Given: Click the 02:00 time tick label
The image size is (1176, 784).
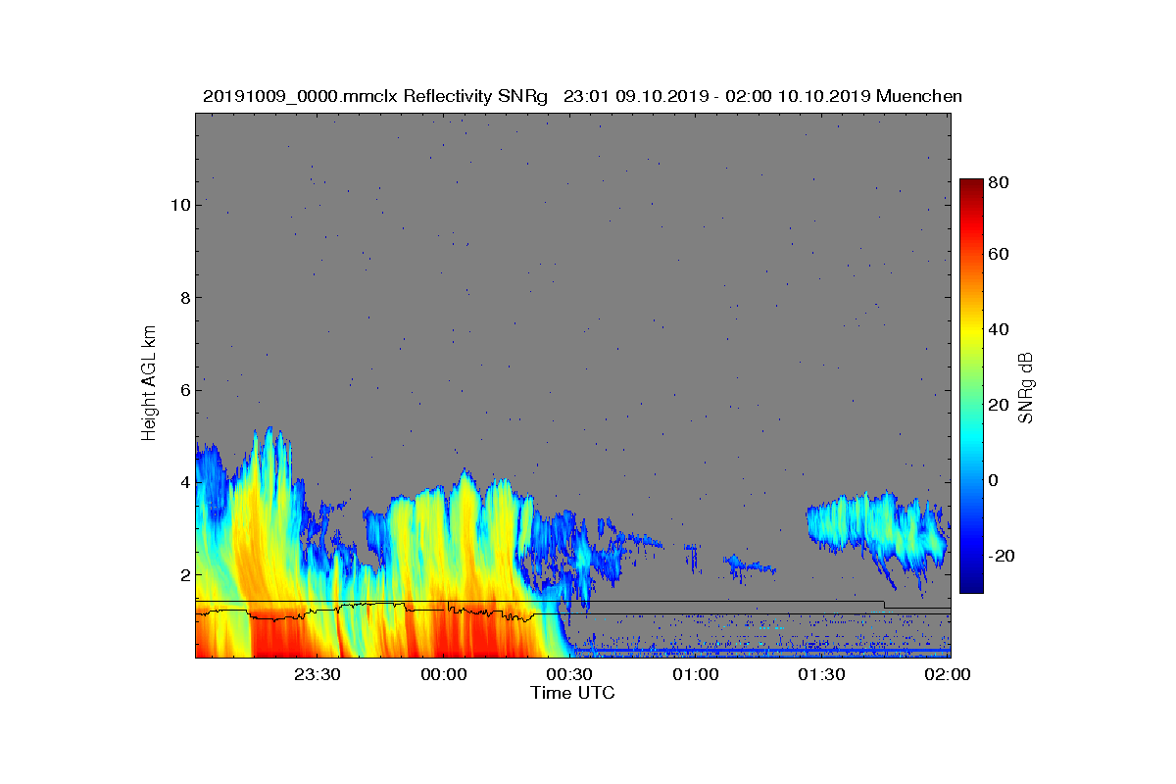Looking at the screenshot, I should [948, 674].
